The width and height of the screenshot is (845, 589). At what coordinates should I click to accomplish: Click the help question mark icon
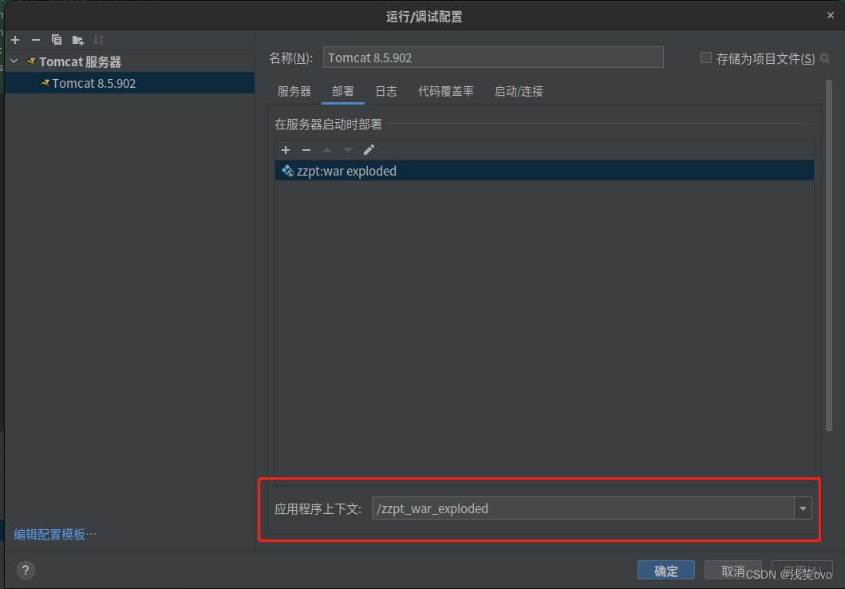(25, 570)
